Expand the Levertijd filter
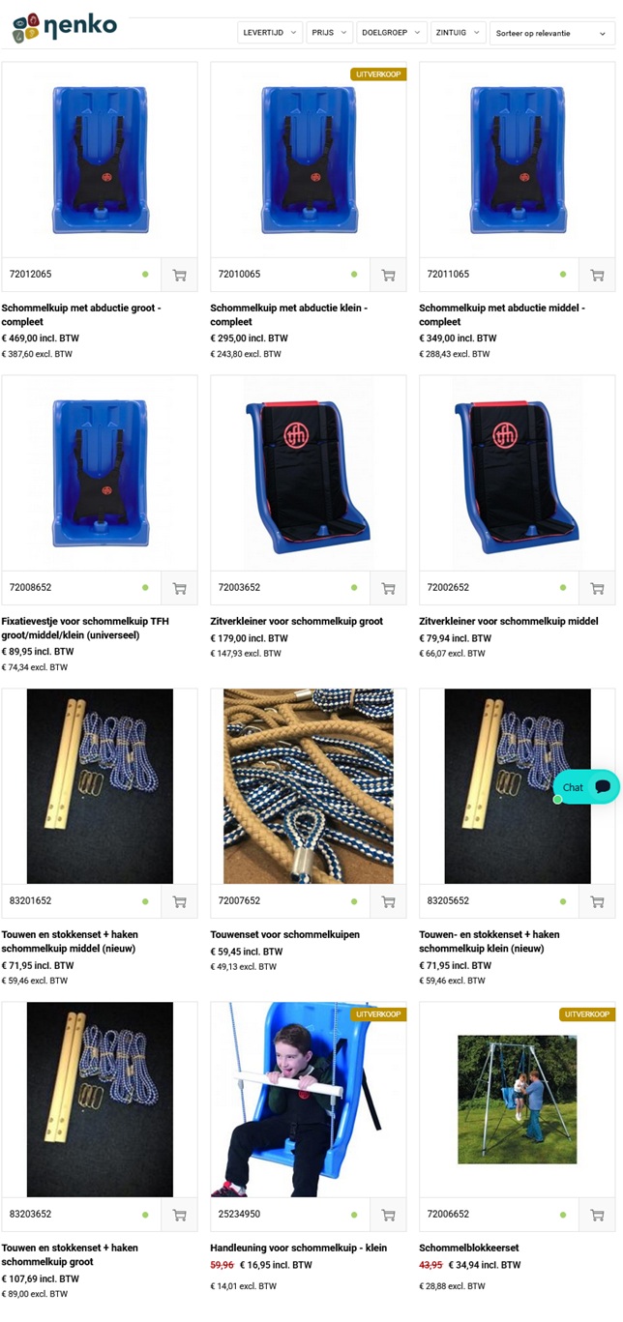 (270, 33)
